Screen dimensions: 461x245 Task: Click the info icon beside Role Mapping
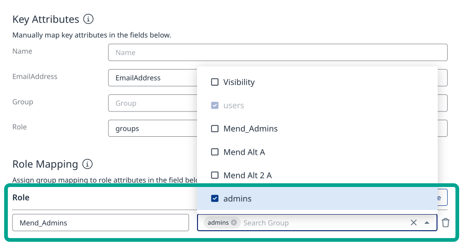87,164
